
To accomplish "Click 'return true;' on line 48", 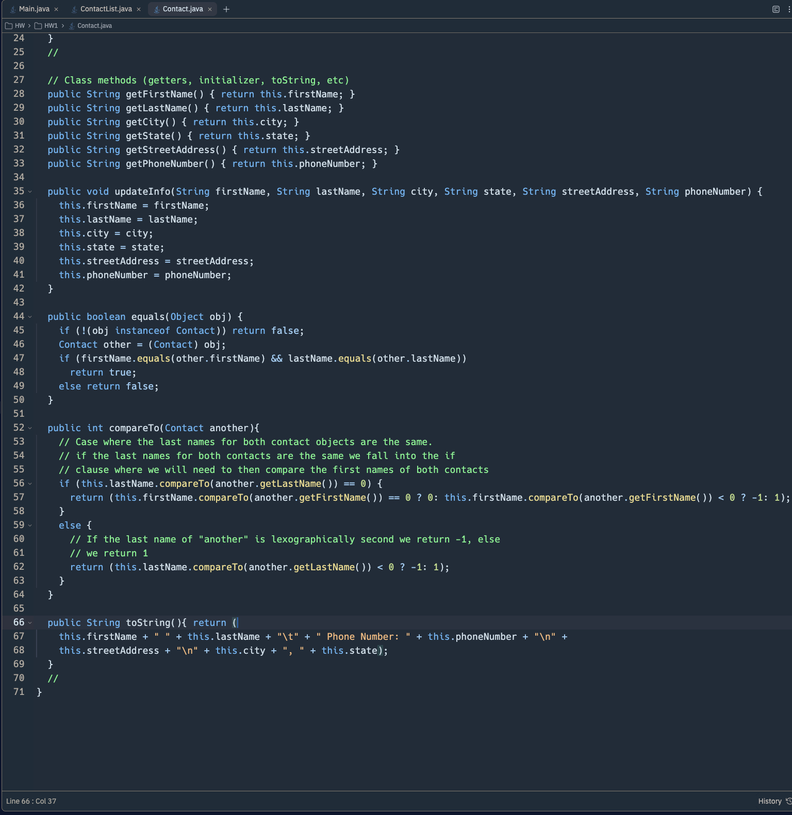I will coord(103,372).
